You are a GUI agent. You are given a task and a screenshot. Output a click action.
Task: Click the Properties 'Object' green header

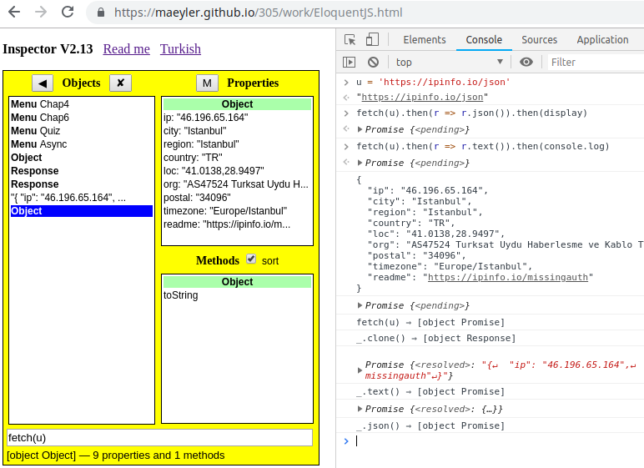click(x=237, y=104)
